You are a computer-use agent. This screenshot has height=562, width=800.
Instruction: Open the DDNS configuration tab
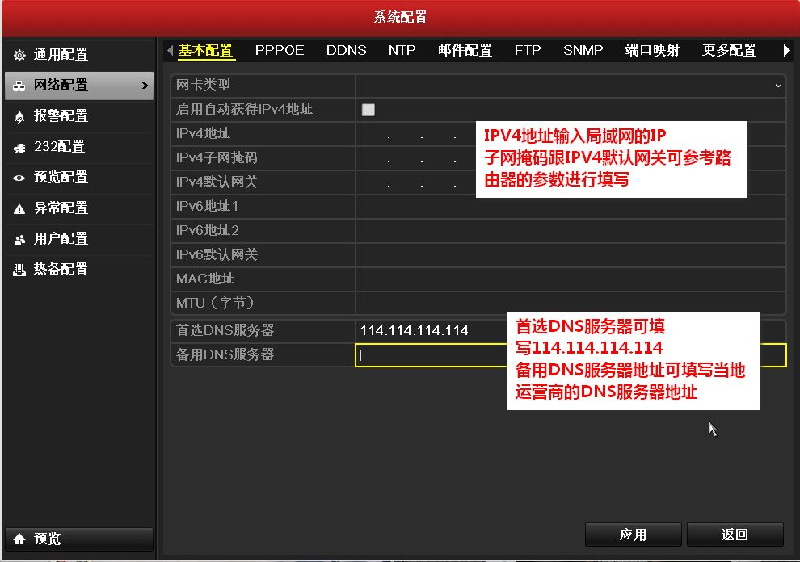tap(346, 50)
